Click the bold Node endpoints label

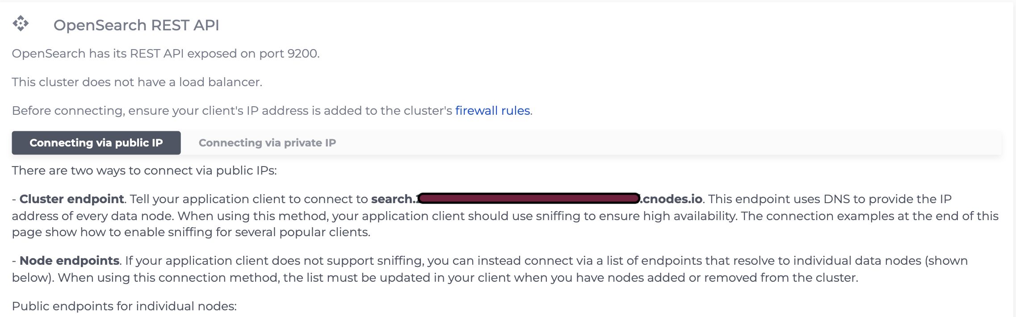coord(69,261)
